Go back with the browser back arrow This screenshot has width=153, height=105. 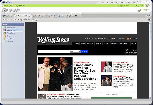(x=3, y=20)
